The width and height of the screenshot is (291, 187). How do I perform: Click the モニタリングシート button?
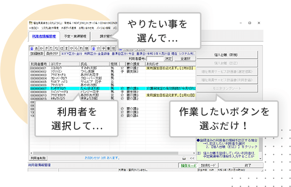click(x=227, y=88)
